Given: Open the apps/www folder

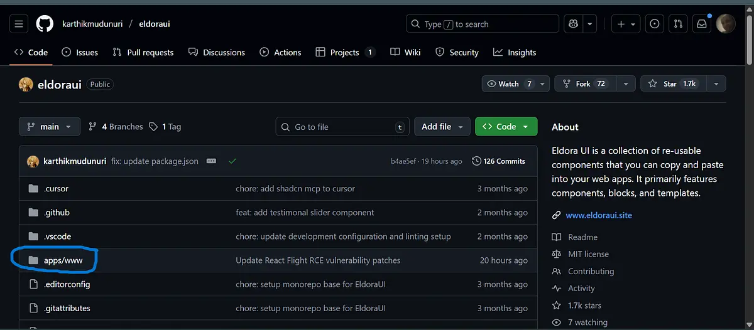Looking at the screenshot, I should 63,260.
